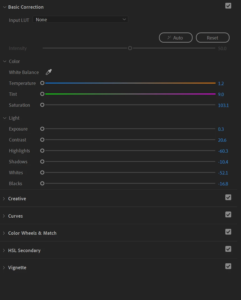Expand the Curves section
The height and width of the screenshot is (300, 241).
point(4,216)
